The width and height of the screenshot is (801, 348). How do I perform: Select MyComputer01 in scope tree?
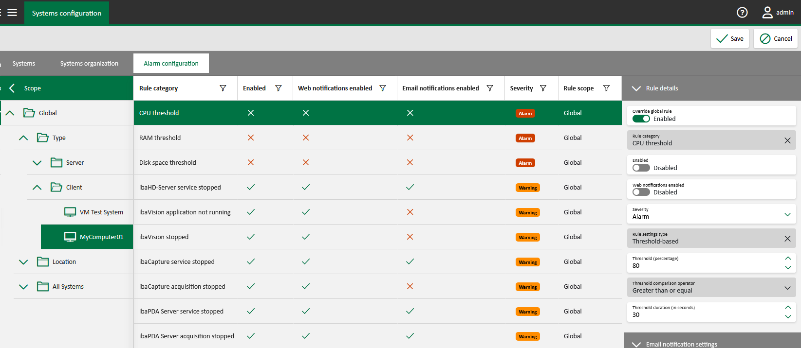87,237
